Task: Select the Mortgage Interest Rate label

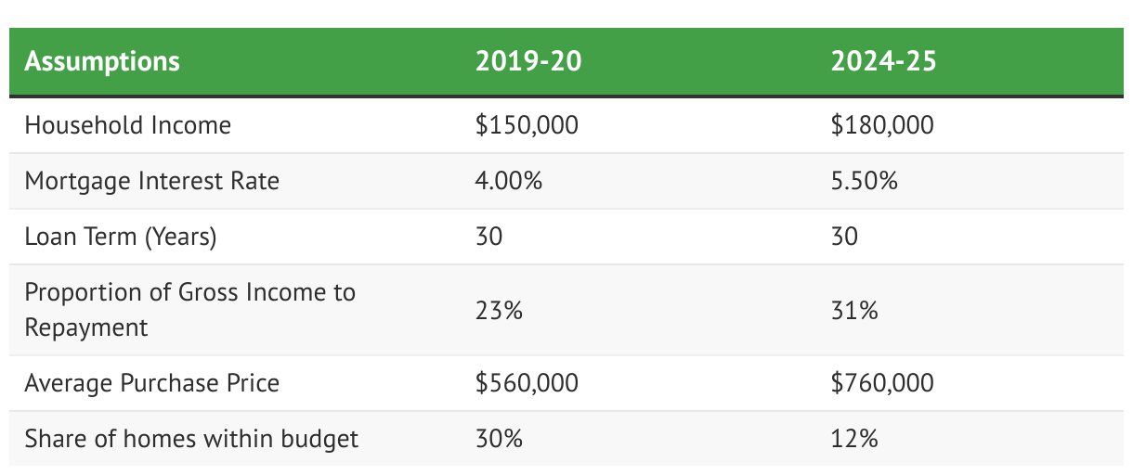Action: click(151, 180)
